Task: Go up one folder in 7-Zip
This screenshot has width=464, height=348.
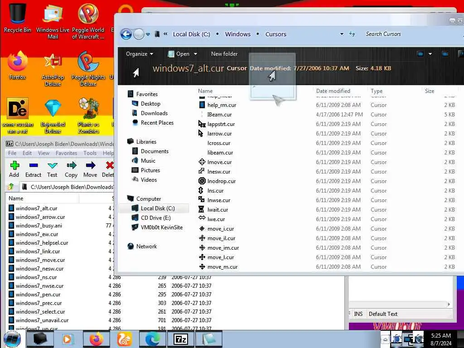Action: pyautogui.click(x=11, y=187)
